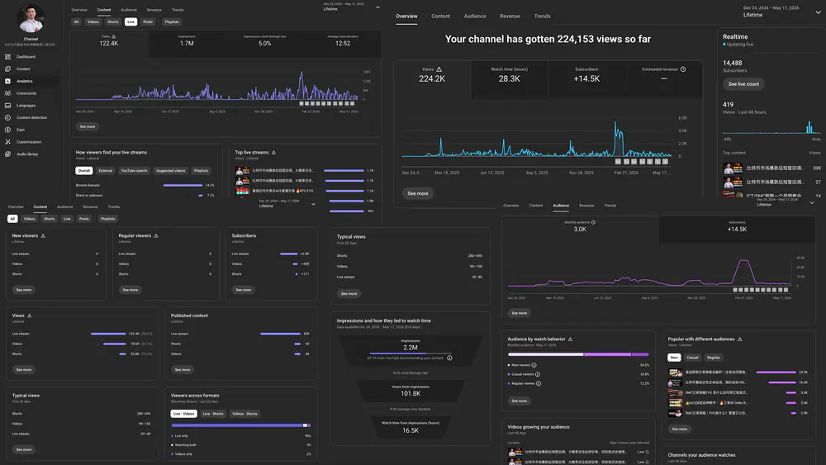Open Content detection via its copyright icon
Screen dimensions: 826x465
pyautogui.click(x=8, y=117)
